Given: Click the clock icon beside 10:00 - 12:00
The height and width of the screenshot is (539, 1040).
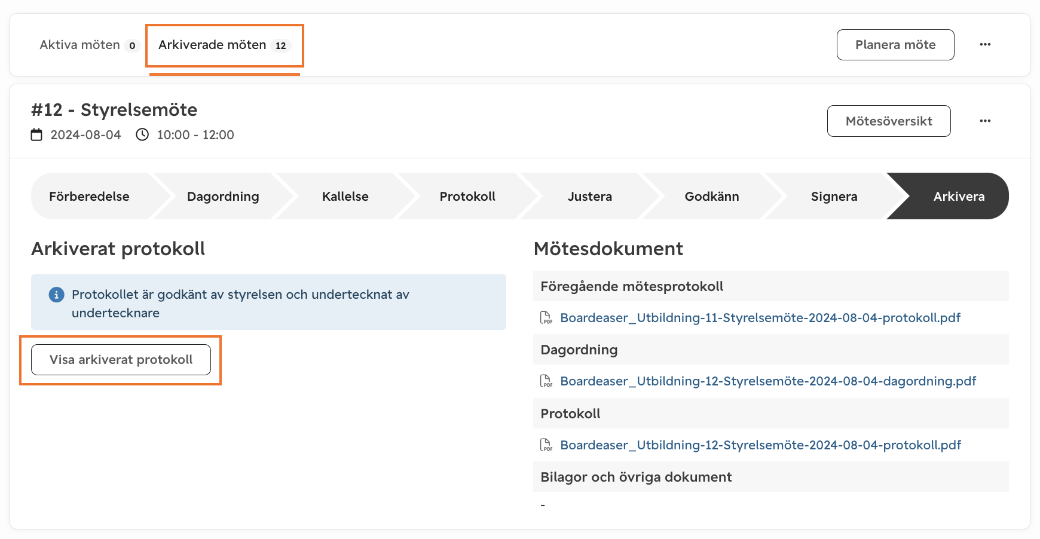Looking at the screenshot, I should tap(142, 134).
